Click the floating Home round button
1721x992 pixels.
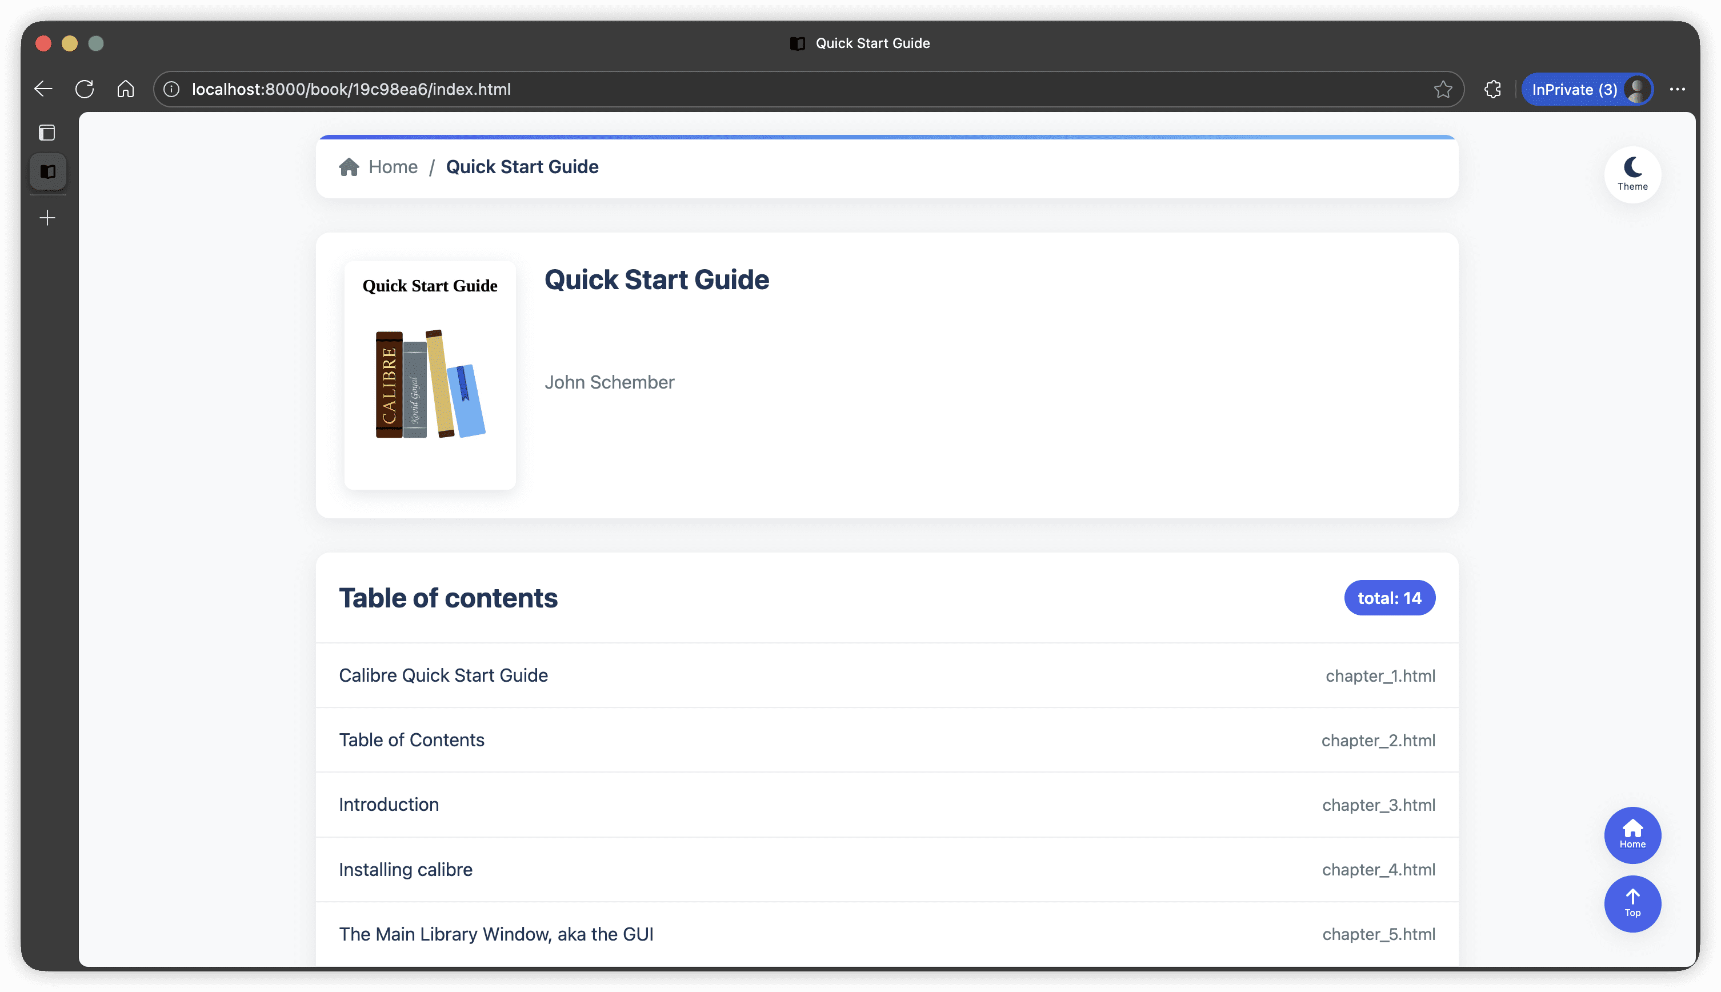1632,835
